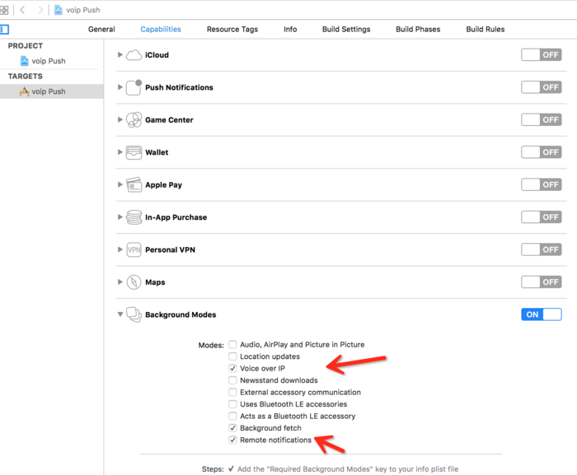Turn on the Wallet switch
The image size is (577, 475).
click(x=542, y=152)
